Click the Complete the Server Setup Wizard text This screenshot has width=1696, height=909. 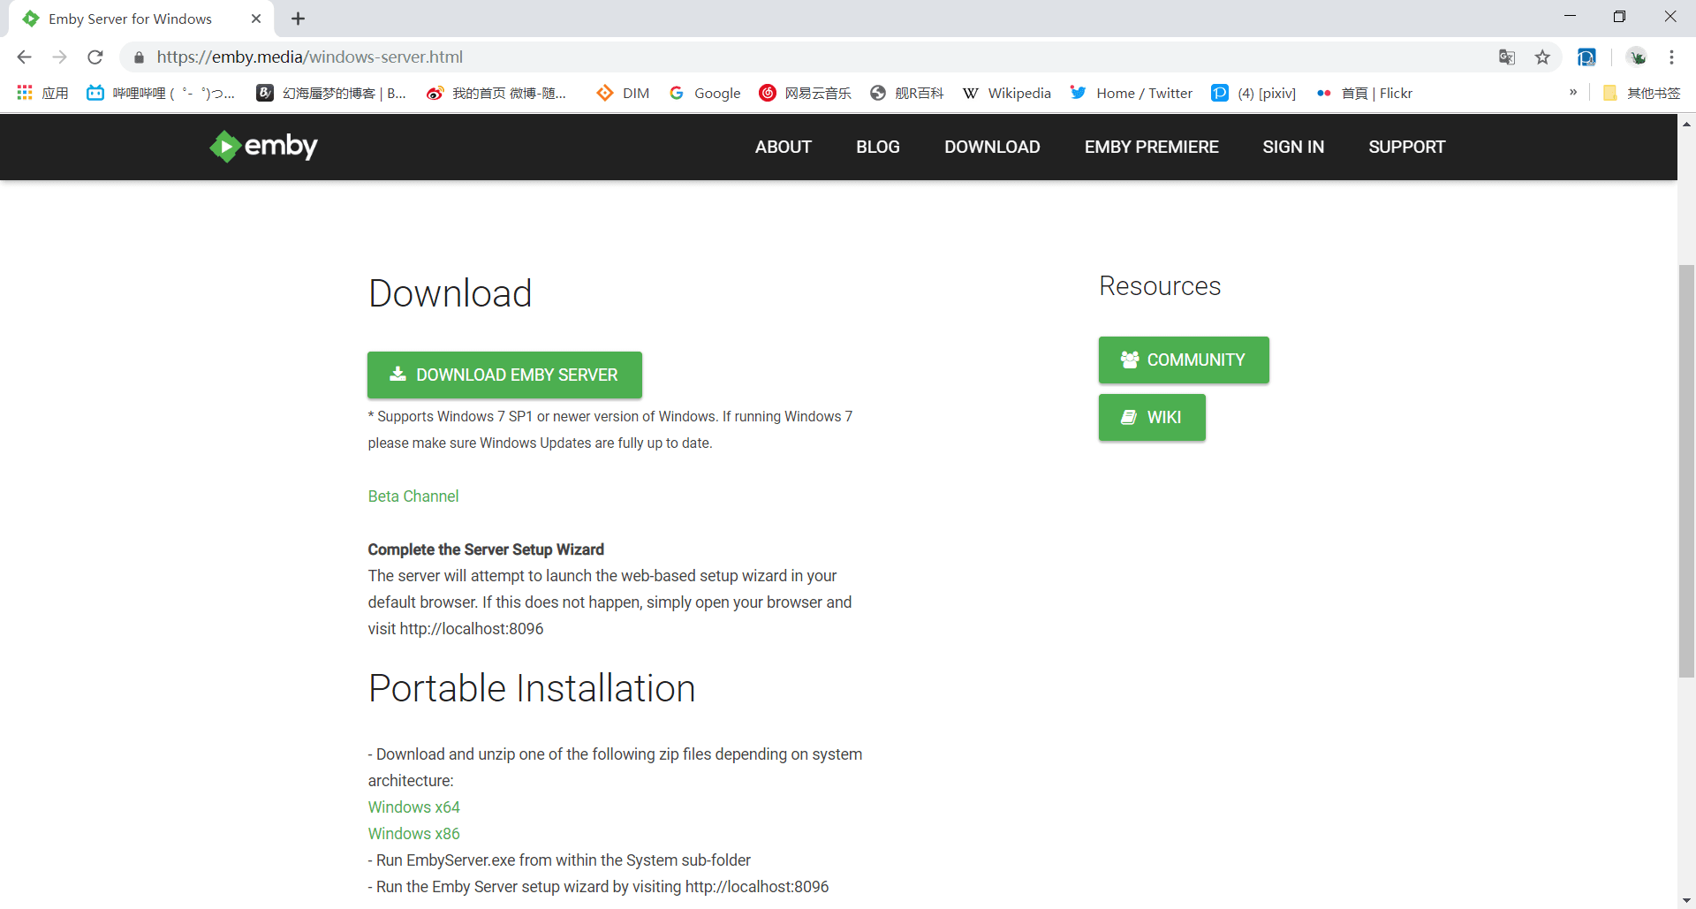[x=486, y=549]
